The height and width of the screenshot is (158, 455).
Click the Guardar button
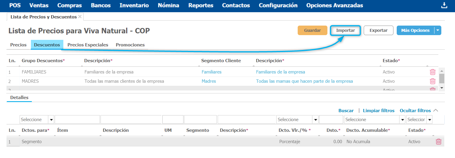(x=312, y=30)
